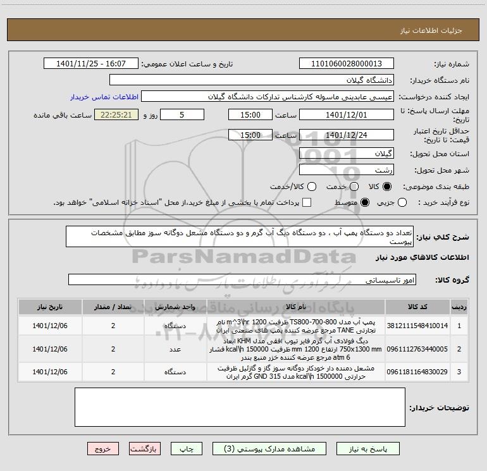Click the چاپ print button
Screen dimensions: 487x471
(187, 449)
